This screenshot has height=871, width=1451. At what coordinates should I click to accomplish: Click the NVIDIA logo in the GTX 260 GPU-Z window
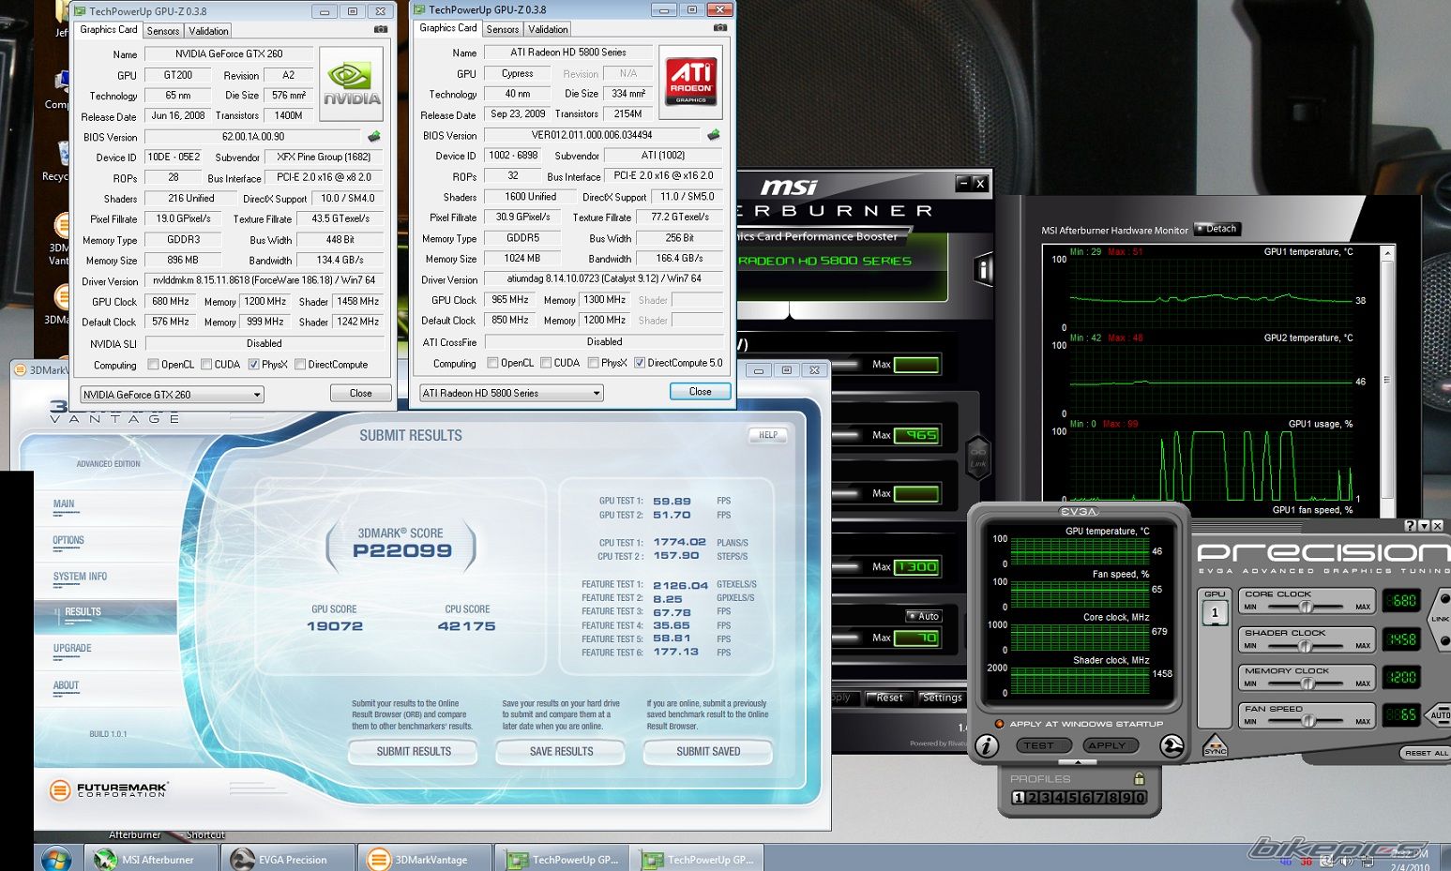coord(352,84)
